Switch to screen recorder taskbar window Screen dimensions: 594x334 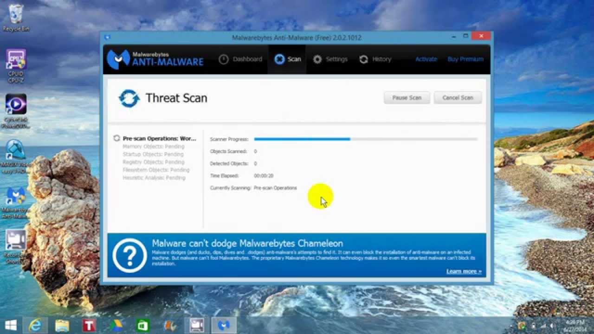click(x=197, y=325)
